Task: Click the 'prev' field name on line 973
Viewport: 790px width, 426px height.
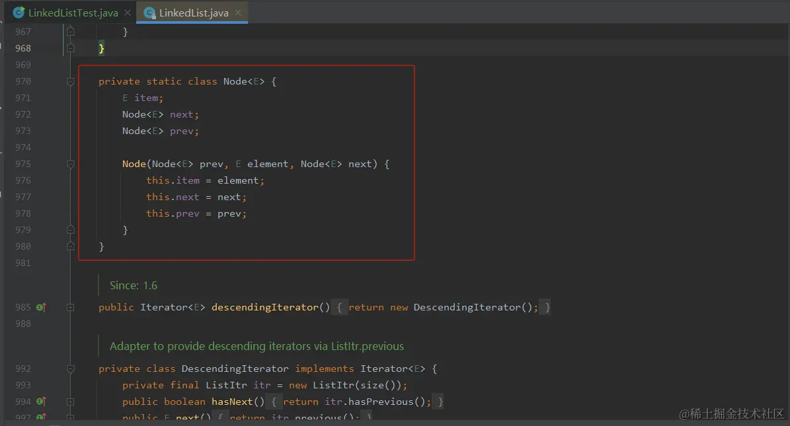Action: (182, 131)
